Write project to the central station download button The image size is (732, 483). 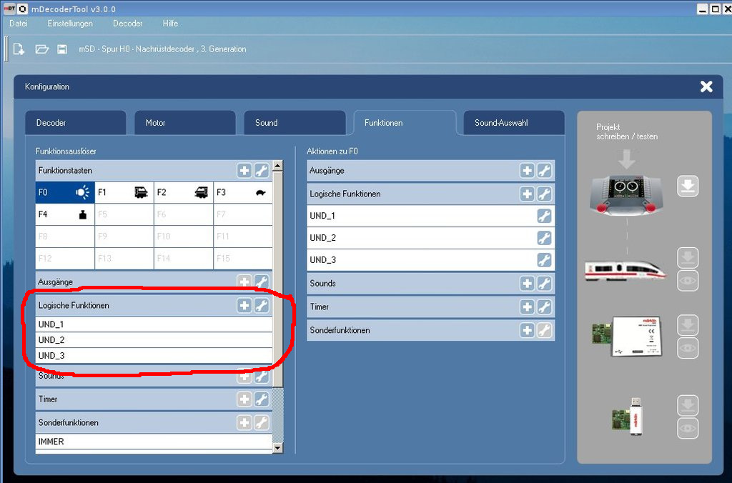point(688,187)
